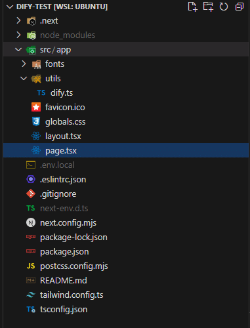Open the favicon.ico file
250x328 pixels.
click(x=65, y=108)
